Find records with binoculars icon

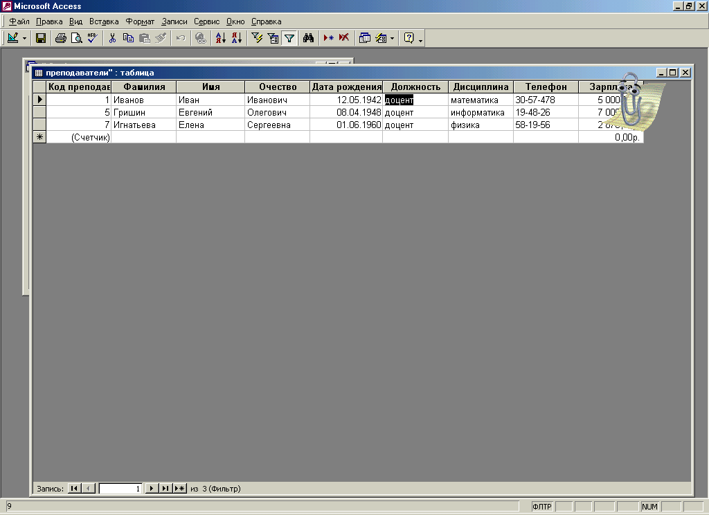308,38
